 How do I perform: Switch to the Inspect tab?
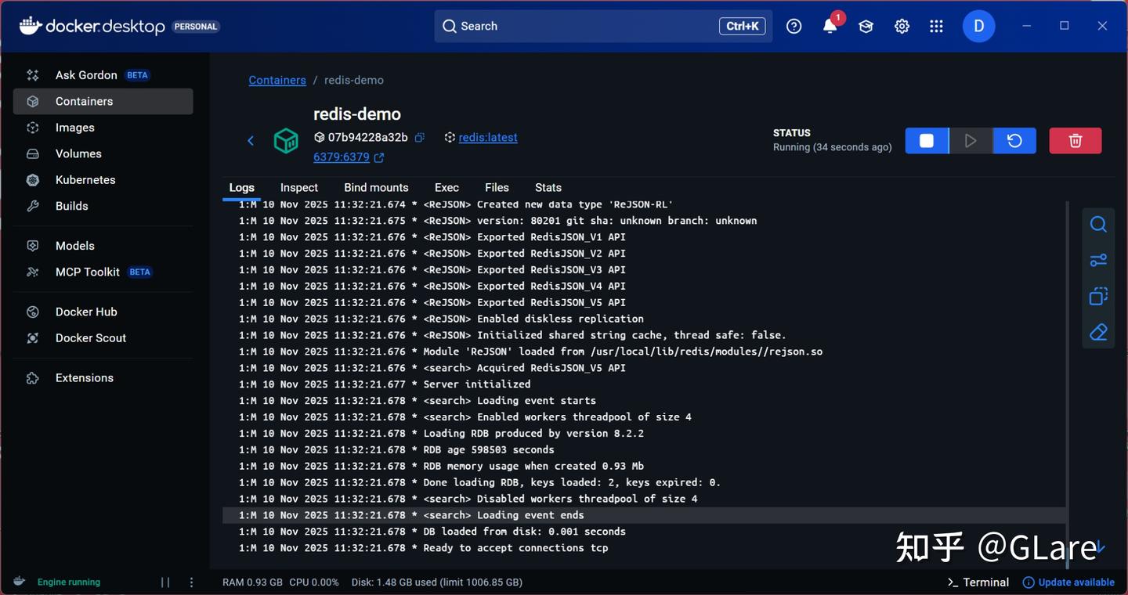tap(299, 188)
